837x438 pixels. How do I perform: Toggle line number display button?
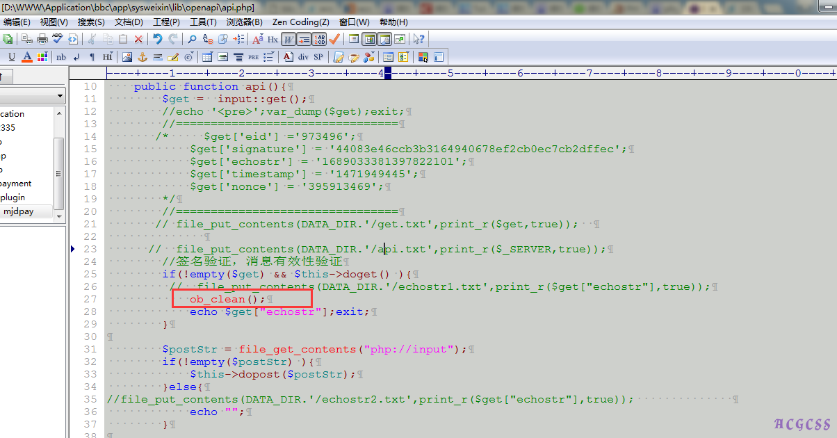319,39
